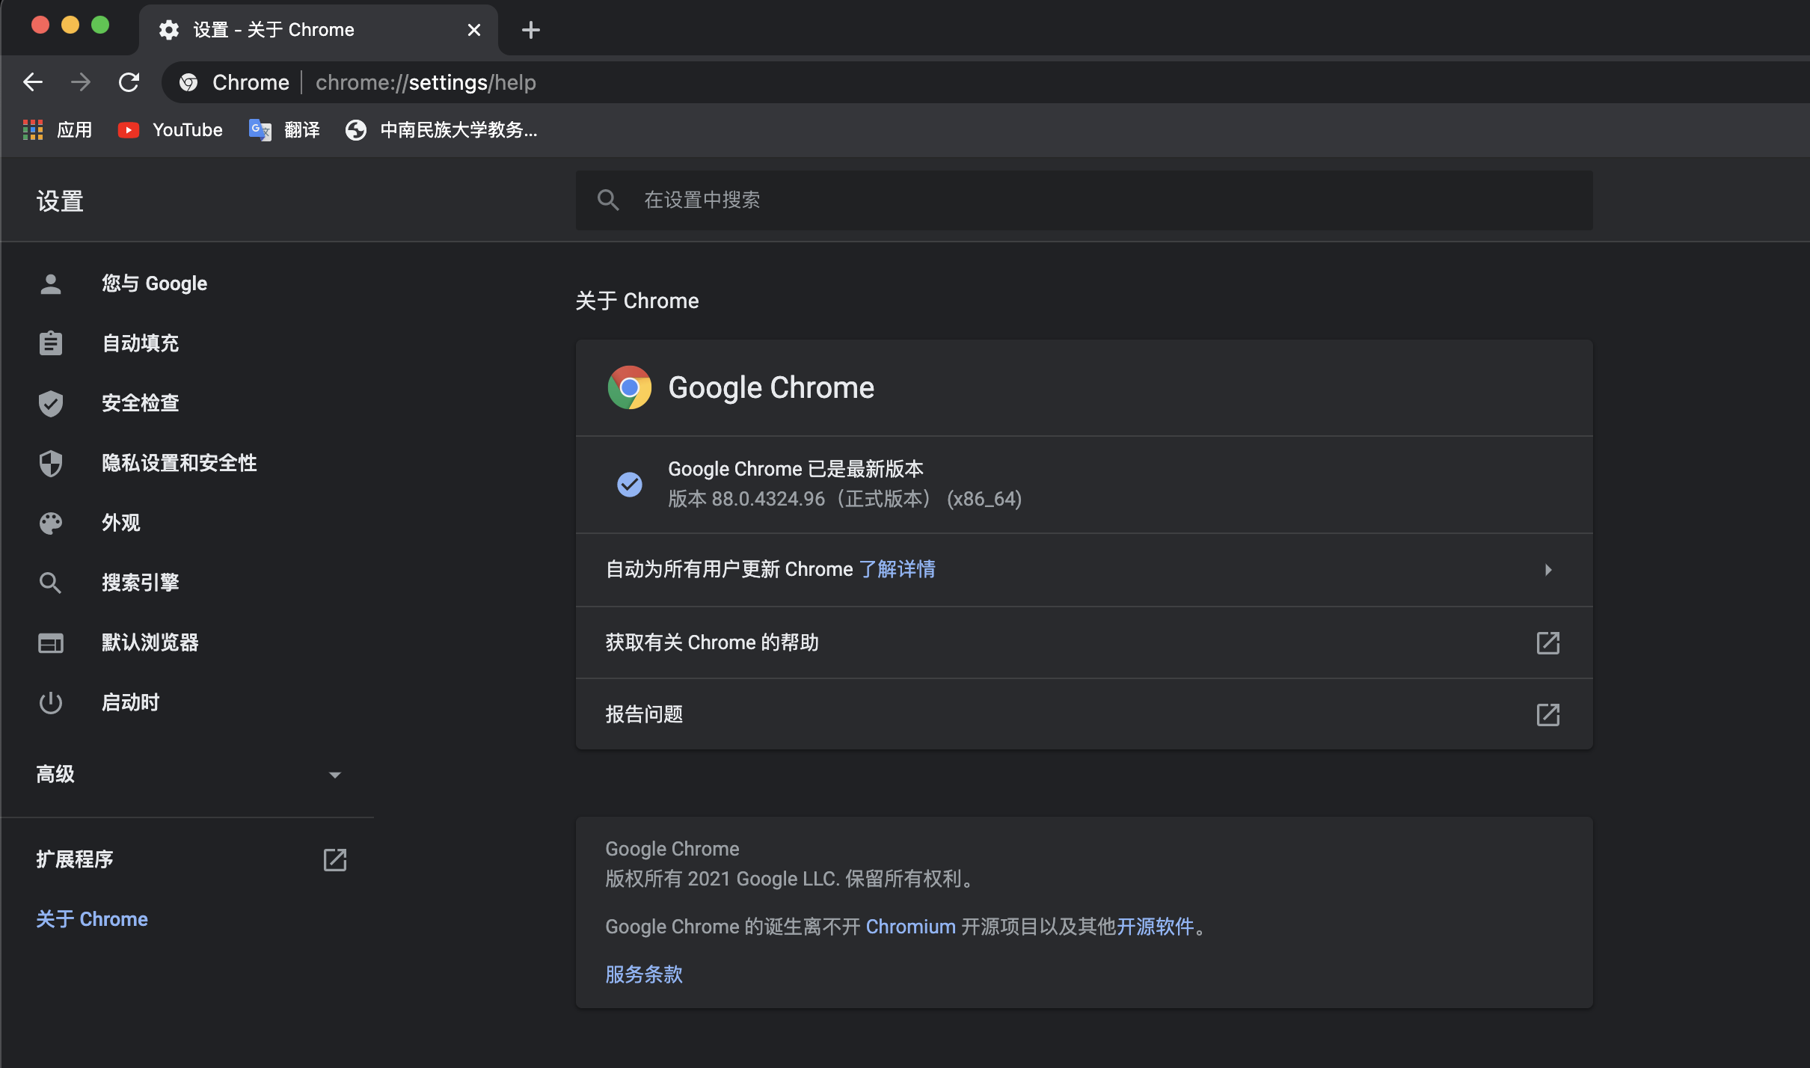Click the power icon for 启动时

(51, 702)
